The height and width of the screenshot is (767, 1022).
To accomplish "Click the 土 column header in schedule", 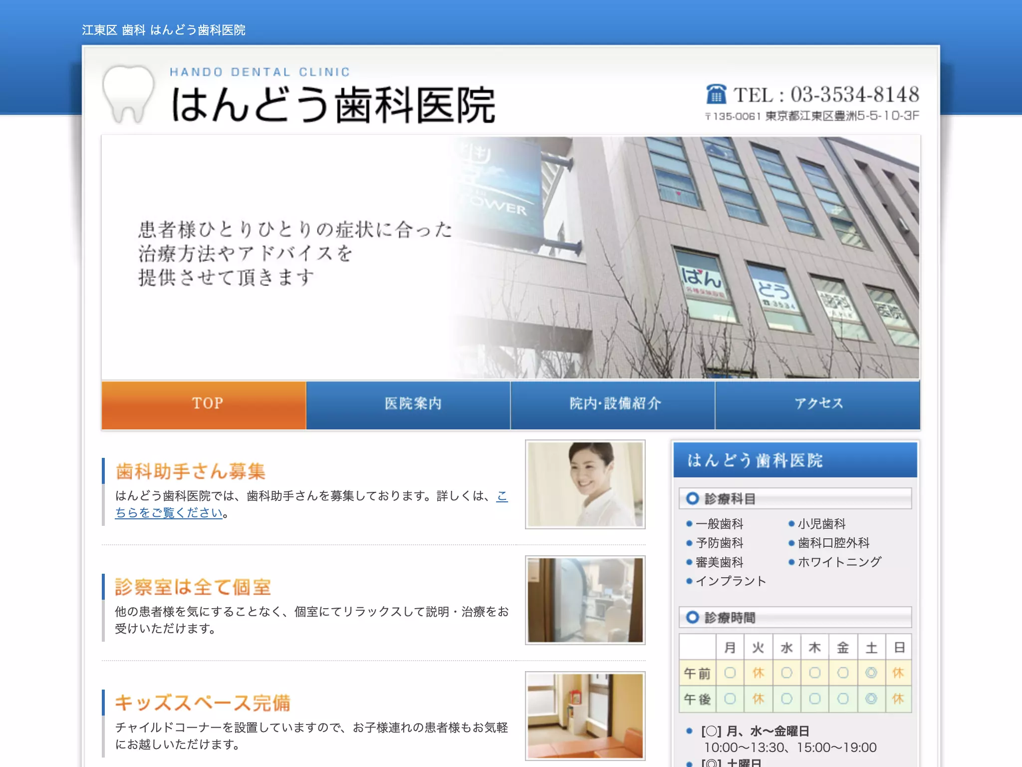I will [871, 648].
